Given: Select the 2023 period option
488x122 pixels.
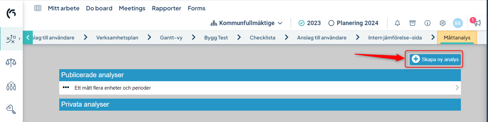Looking at the screenshot, I should coord(310,23).
